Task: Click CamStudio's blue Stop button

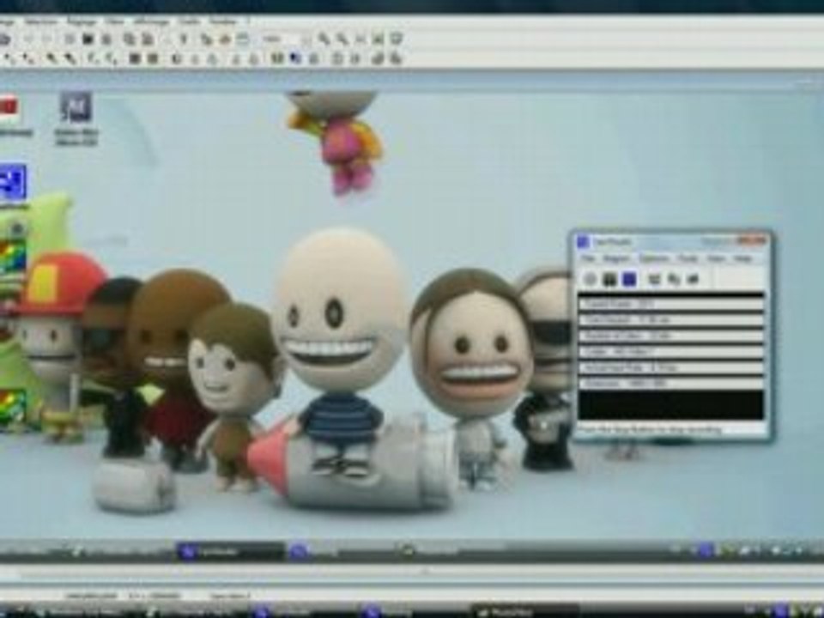Action: 629,279
